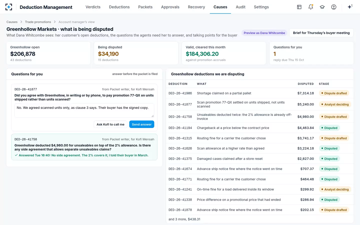Open the Approvals tab
Viewport: 360px width, 225px height.
(x=170, y=7)
